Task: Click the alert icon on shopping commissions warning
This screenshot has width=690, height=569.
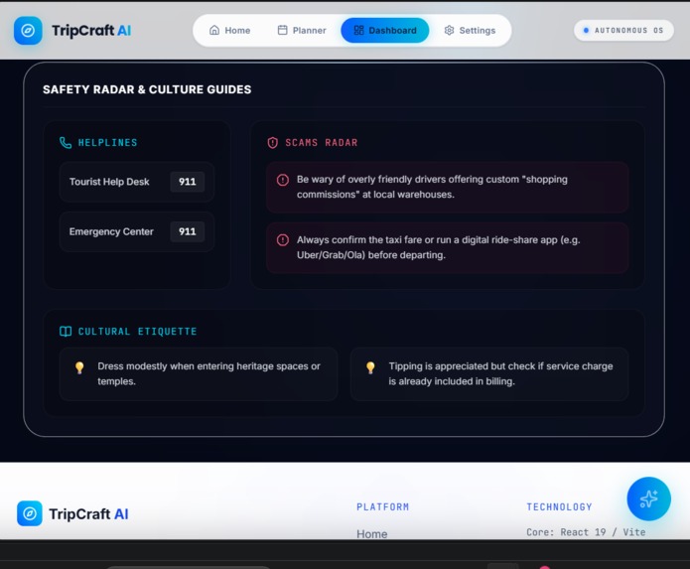Action: coord(283,180)
